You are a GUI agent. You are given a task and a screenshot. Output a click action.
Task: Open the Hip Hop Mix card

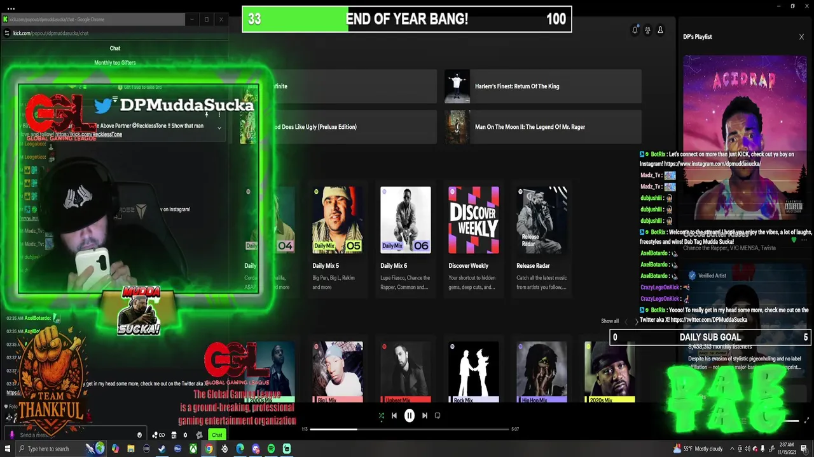click(542, 373)
